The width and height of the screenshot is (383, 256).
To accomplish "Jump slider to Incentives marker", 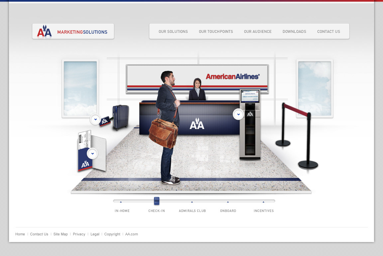I will 263,202.
